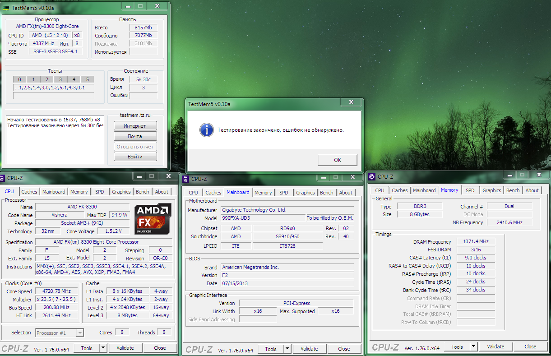Image resolution: width=551 pixels, height=356 pixels.
Task: Click test number 5 box in Тесты
Action: [88, 79]
